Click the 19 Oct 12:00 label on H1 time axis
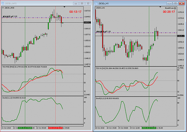Image resolution: width=187 pixels, height=132 pixels. pyautogui.click(x=135, y=128)
